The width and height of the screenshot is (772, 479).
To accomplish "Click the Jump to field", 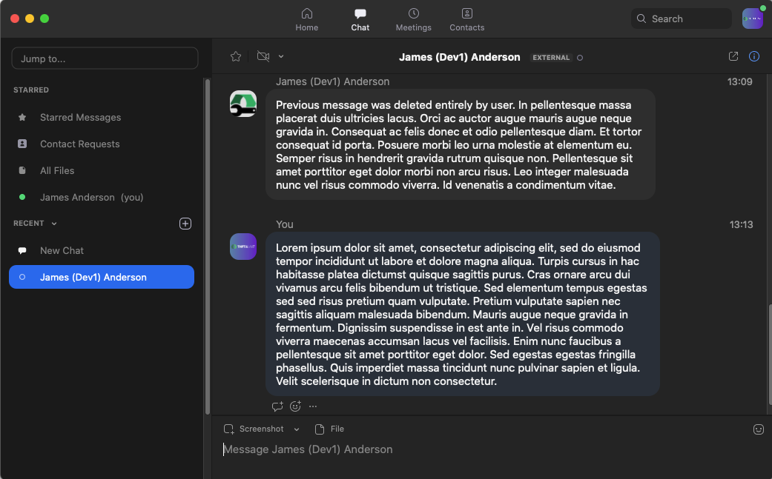I will [x=105, y=58].
